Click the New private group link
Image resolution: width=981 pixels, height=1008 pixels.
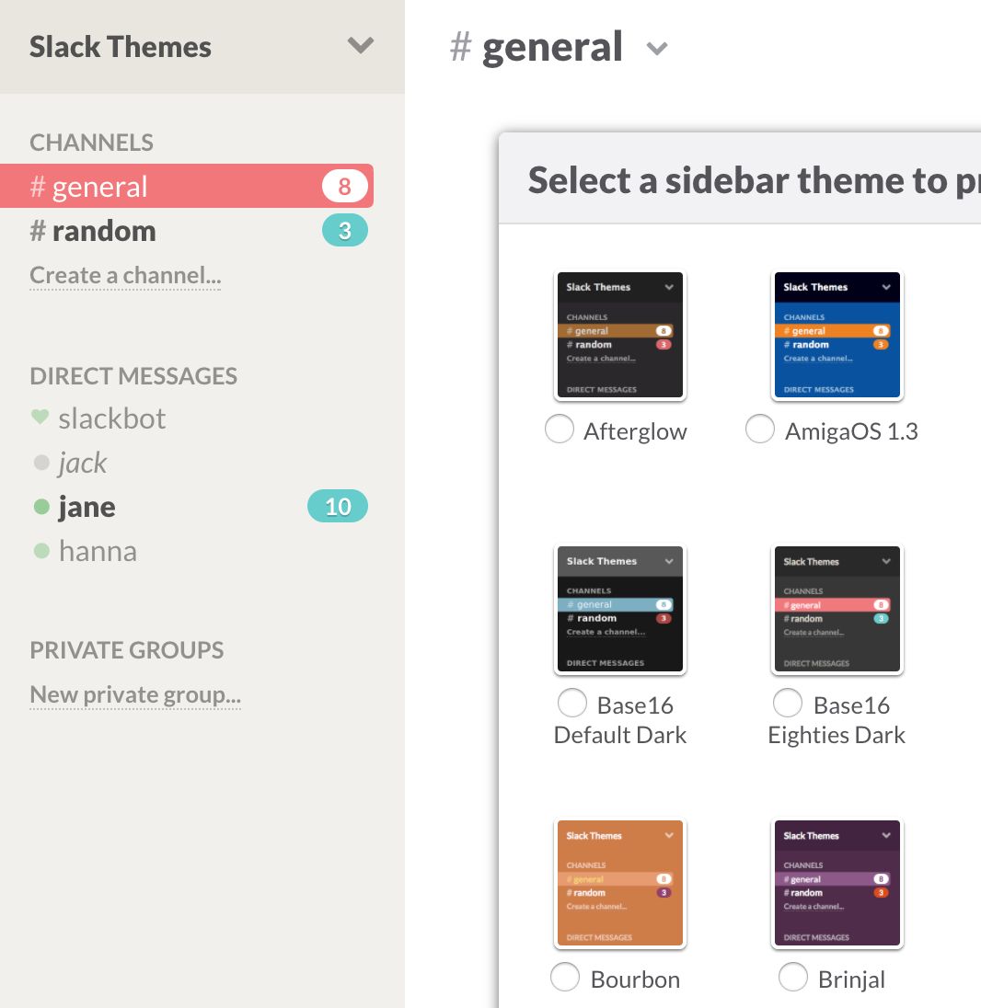135,694
